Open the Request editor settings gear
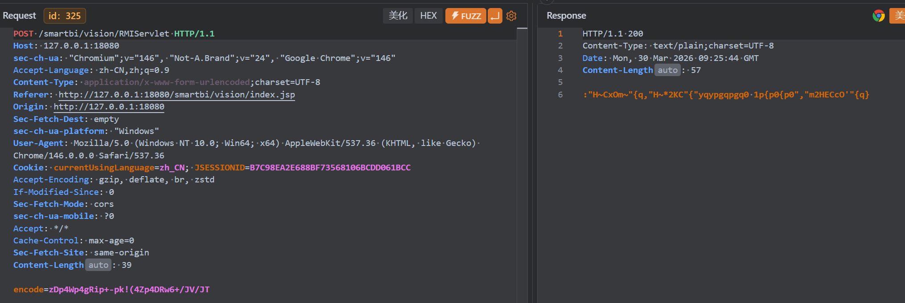 (x=511, y=16)
